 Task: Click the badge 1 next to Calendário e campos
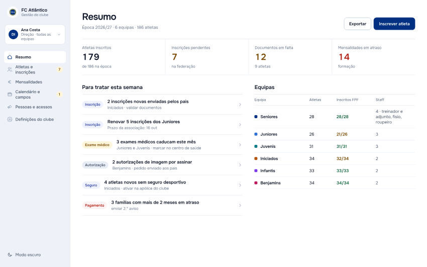click(x=59, y=95)
